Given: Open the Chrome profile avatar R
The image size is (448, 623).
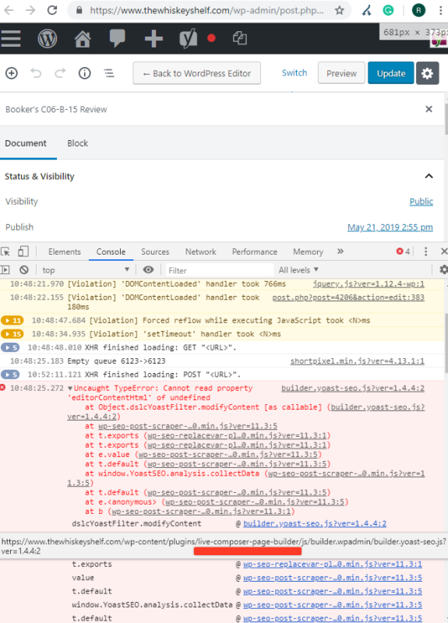Looking at the screenshot, I should [x=418, y=10].
